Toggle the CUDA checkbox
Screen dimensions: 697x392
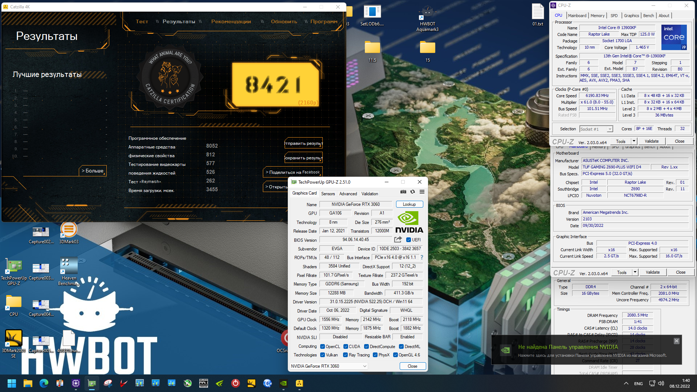[x=346, y=347]
